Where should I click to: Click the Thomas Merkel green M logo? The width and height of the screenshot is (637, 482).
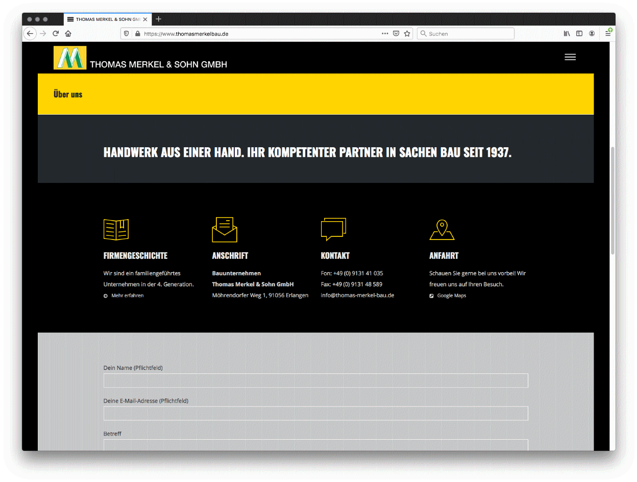point(70,58)
